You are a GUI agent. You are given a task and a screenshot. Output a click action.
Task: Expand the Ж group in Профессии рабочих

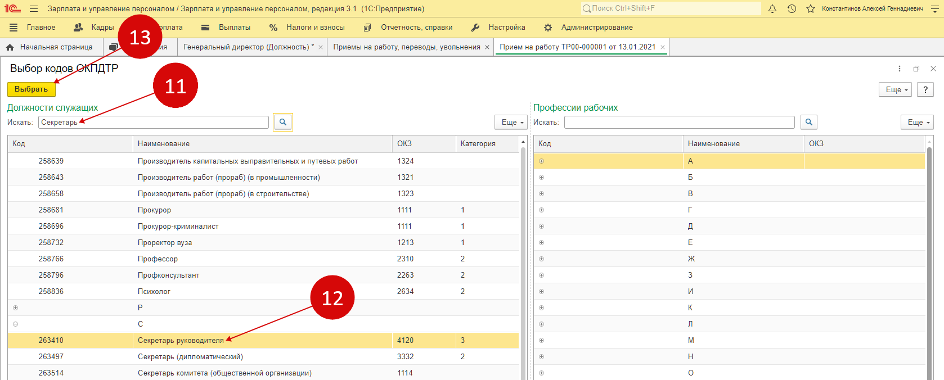[x=542, y=259]
